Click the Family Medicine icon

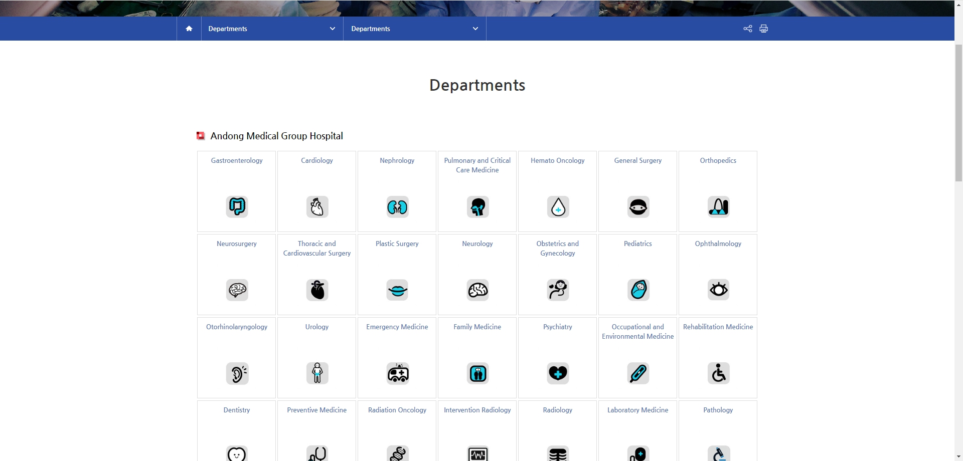click(x=477, y=373)
